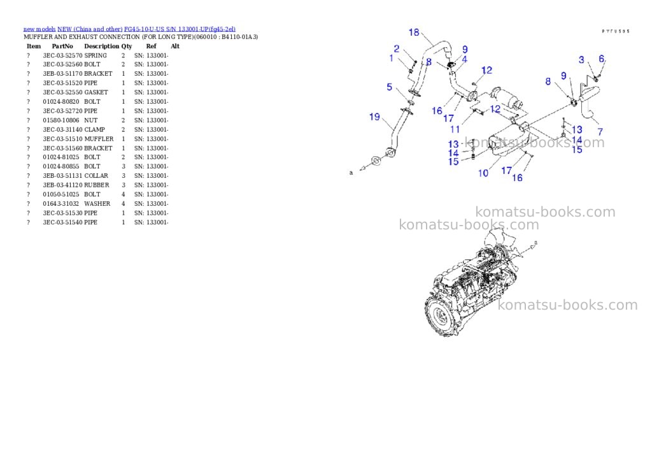The height and width of the screenshot is (462, 652).
Task: Open the FG45-10-U-US S/N 133001-UP link
Action: (x=180, y=29)
